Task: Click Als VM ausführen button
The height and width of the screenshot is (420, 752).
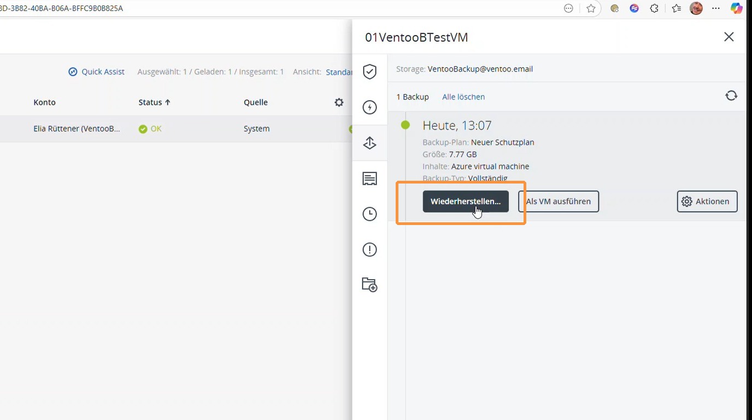Action: pyautogui.click(x=559, y=202)
